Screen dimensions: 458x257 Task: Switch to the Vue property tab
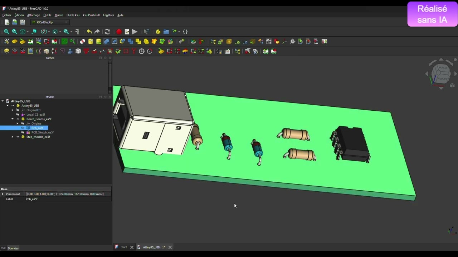click(x=3, y=248)
